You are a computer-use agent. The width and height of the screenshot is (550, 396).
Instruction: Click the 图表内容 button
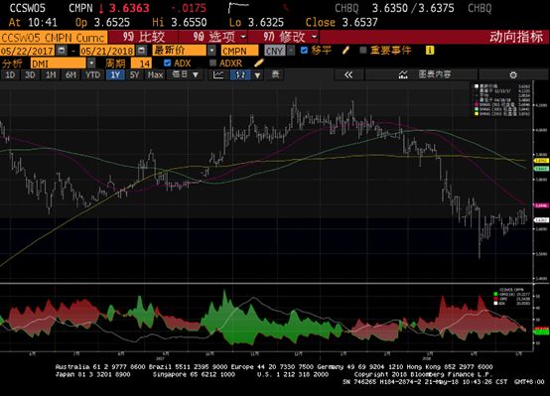(425, 74)
